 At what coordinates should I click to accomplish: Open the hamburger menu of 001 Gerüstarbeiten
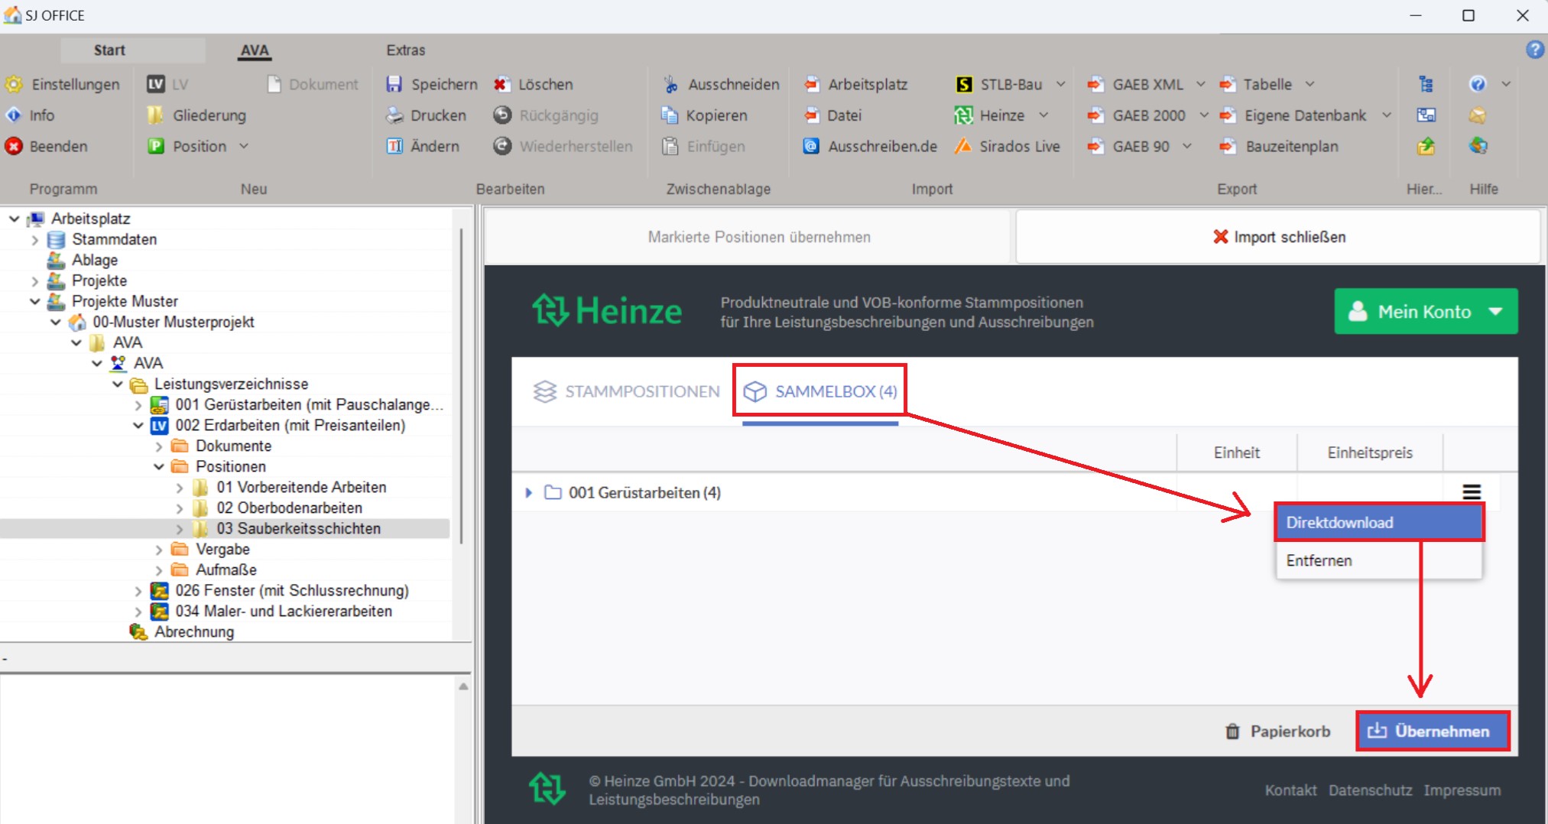pyautogui.click(x=1472, y=492)
